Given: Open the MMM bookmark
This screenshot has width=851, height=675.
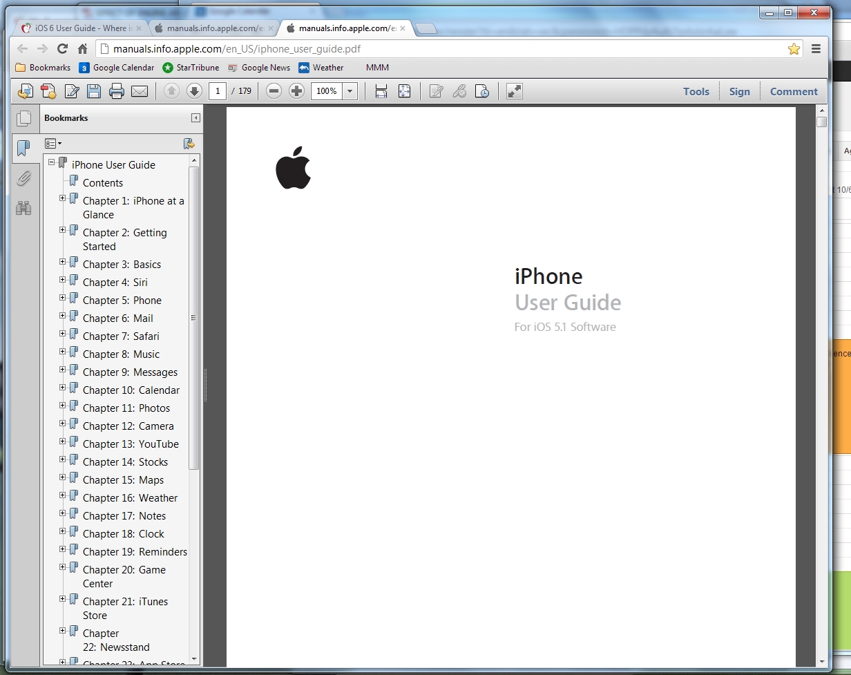Looking at the screenshot, I should coord(377,68).
